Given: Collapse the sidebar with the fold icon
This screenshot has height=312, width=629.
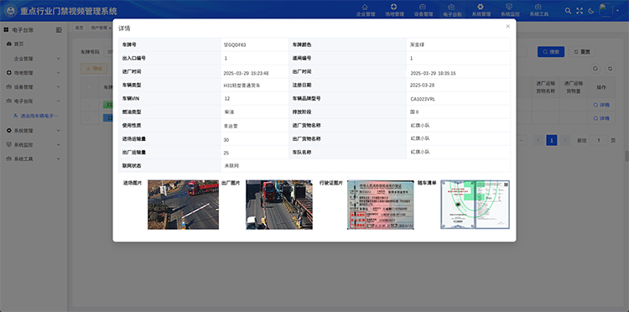Looking at the screenshot, I should (59, 29).
